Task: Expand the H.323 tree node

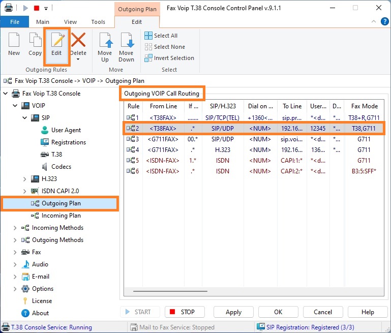Action: [x=25, y=179]
